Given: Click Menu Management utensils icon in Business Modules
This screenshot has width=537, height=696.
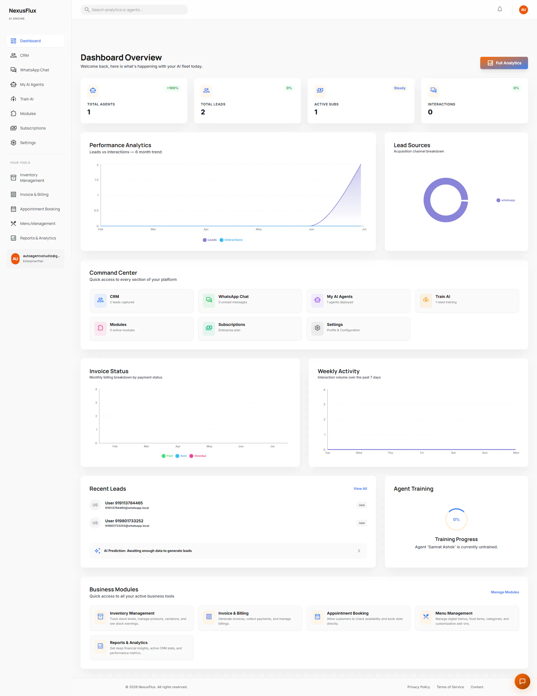Looking at the screenshot, I should (426, 617).
